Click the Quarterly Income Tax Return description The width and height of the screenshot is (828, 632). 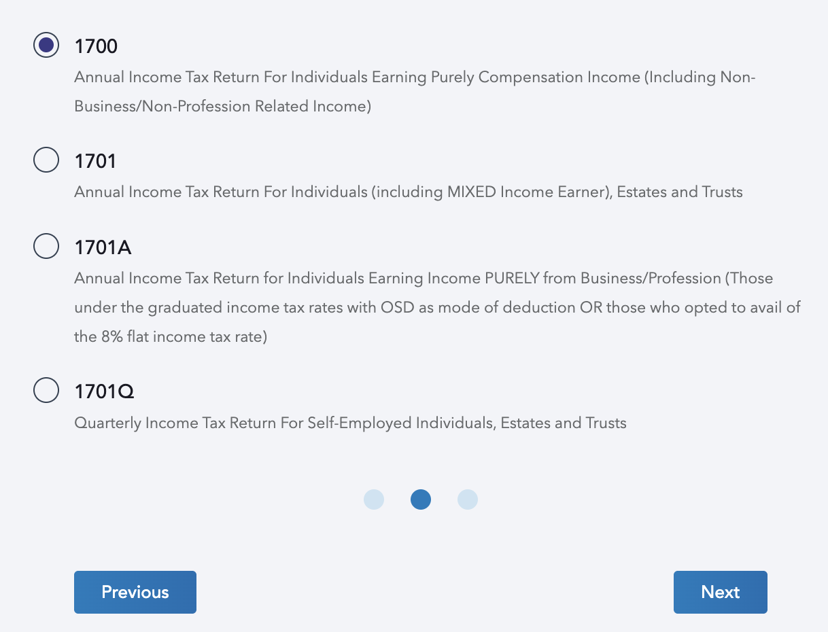350,423
